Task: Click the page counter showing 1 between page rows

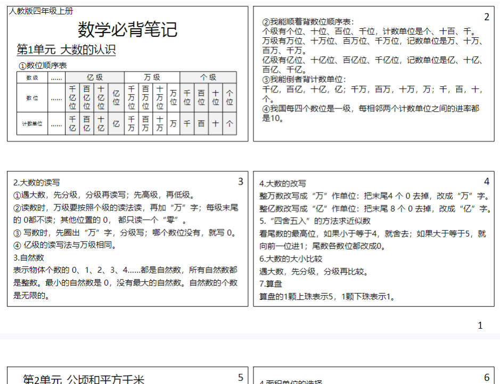Action: click(x=480, y=324)
